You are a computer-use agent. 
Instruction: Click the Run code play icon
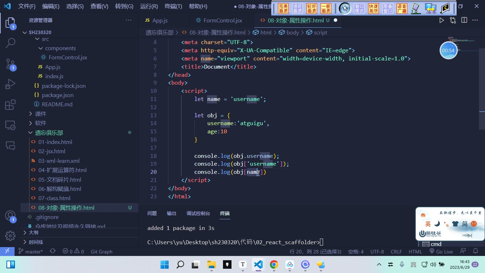coord(441,21)
